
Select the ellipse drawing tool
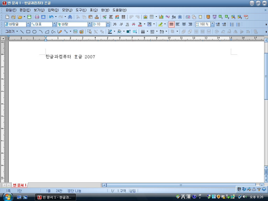34,32
